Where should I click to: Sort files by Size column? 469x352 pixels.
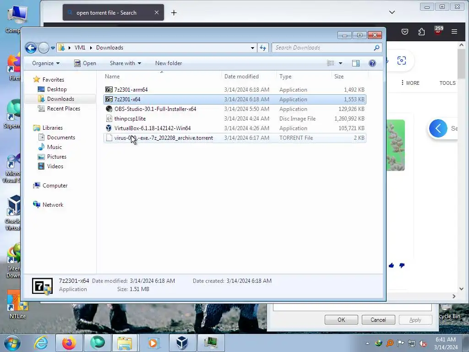click(x=349, y=77)
